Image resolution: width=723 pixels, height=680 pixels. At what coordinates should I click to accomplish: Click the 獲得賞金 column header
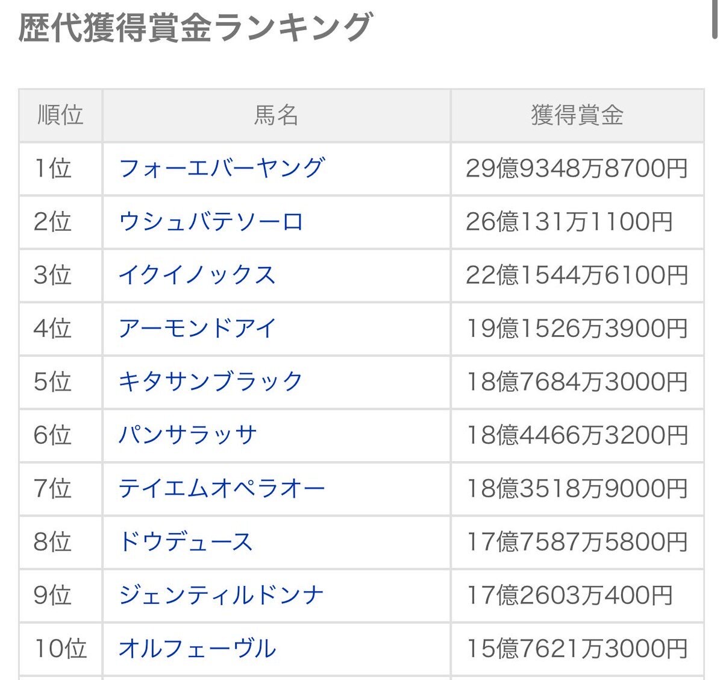577,115
